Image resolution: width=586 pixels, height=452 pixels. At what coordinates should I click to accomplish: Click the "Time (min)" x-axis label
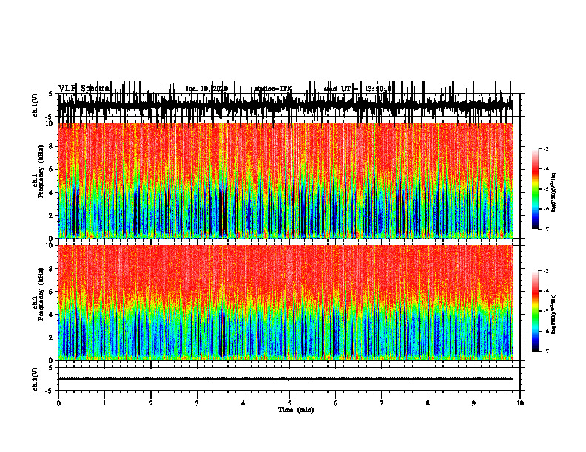[x=296, y=410]
